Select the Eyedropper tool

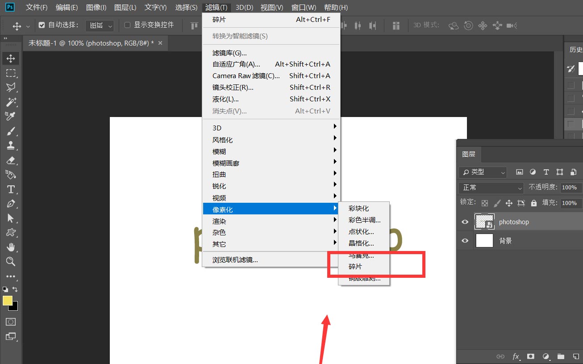pyautogui.click(x=11, y=116)
